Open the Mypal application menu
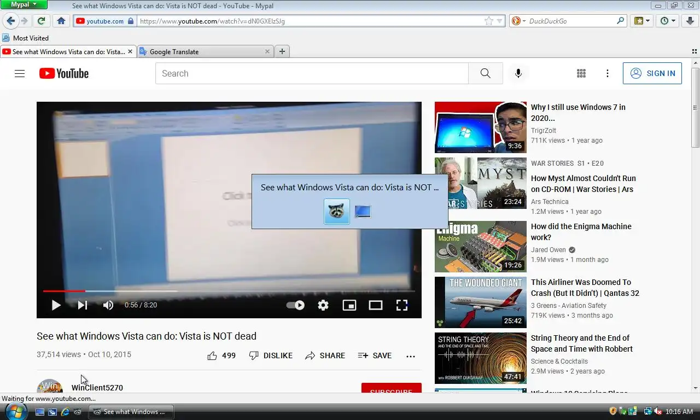Viewport: 700px width, 420px height. click(x=24, y=4)
